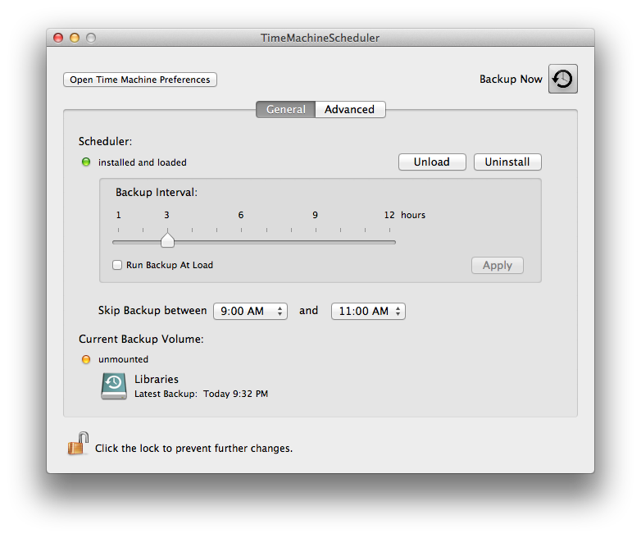Click the open padlock icon
Screen dimensions: 641x538
tap(78, 444)
